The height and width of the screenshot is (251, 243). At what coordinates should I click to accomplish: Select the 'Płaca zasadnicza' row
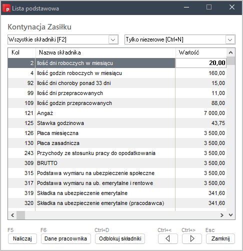[x=117, y=143]
